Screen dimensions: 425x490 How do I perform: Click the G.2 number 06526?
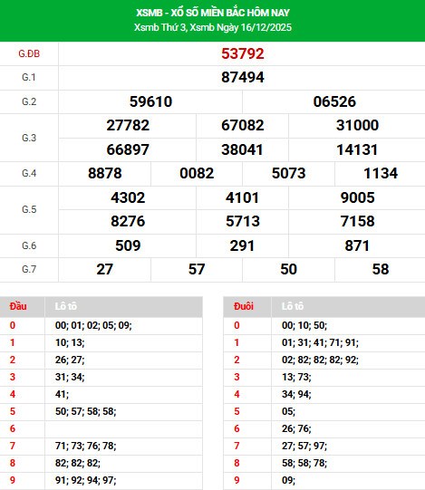click(334, 101)
